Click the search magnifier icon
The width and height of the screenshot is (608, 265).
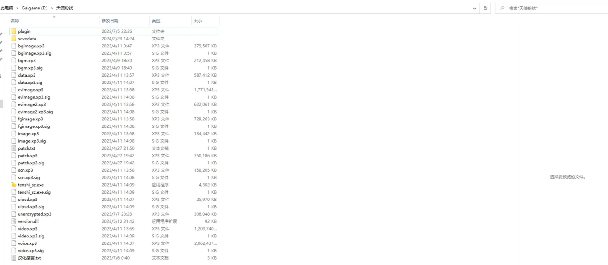point(502,8)
